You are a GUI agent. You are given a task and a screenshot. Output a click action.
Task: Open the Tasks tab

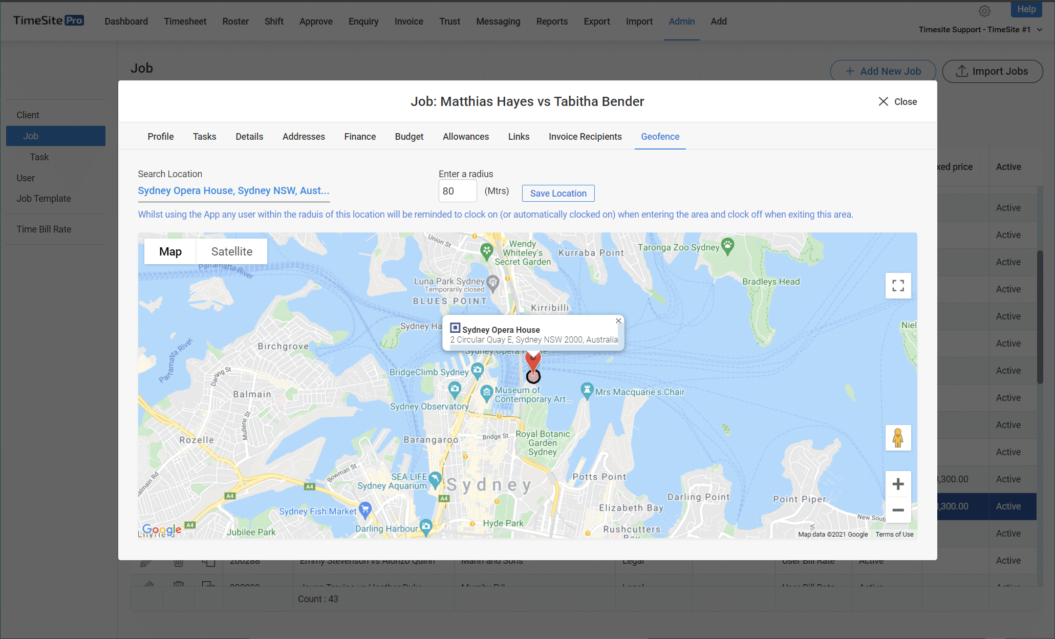pos(205,137)
